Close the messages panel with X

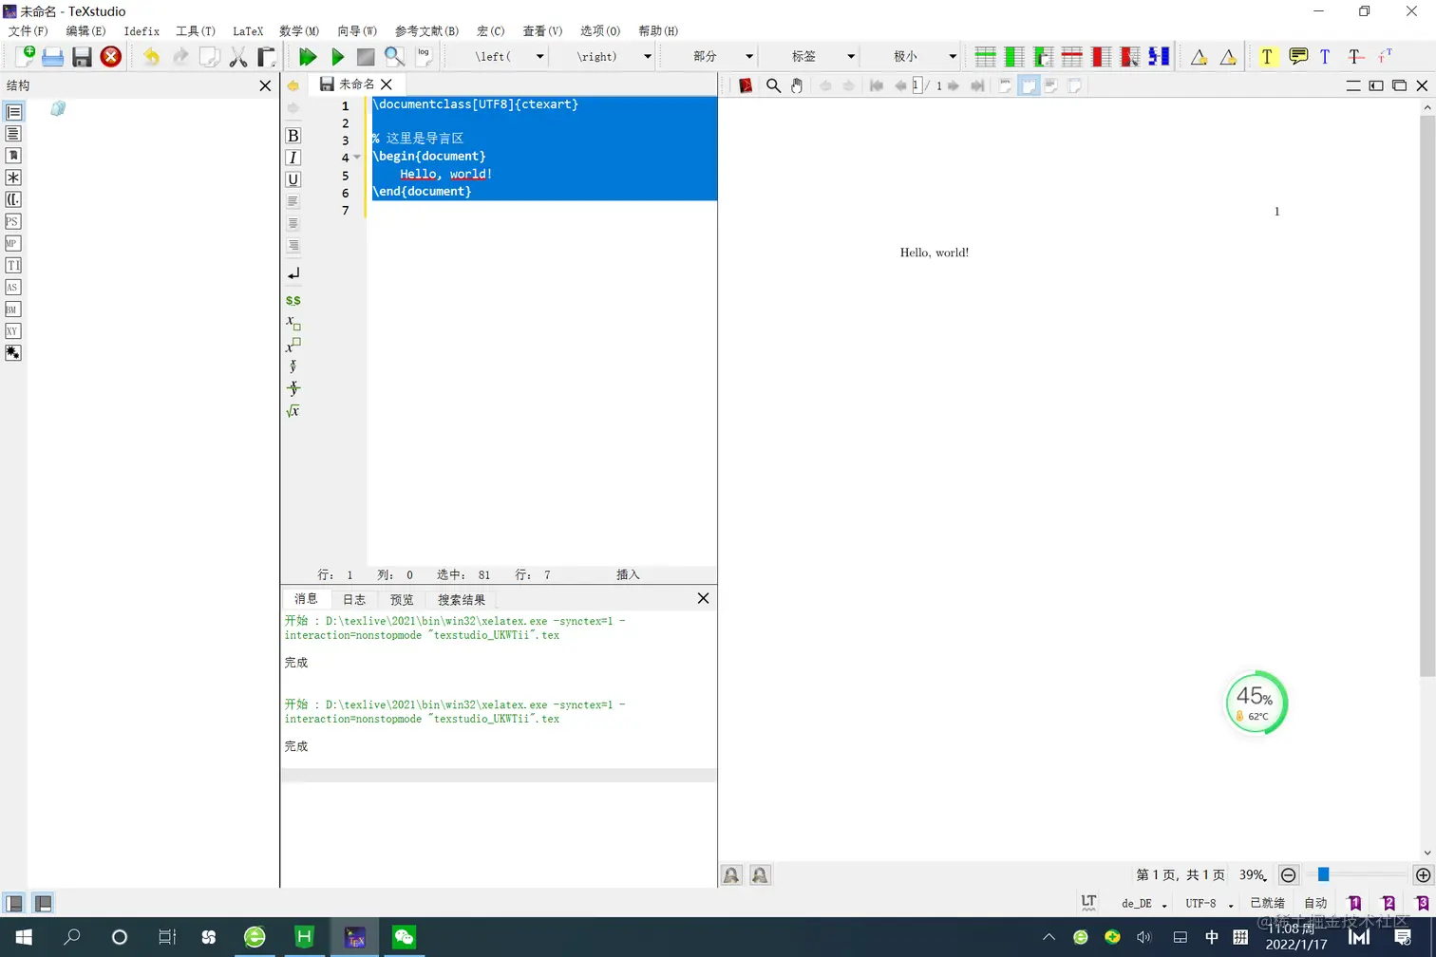click(x=703, y=598)
